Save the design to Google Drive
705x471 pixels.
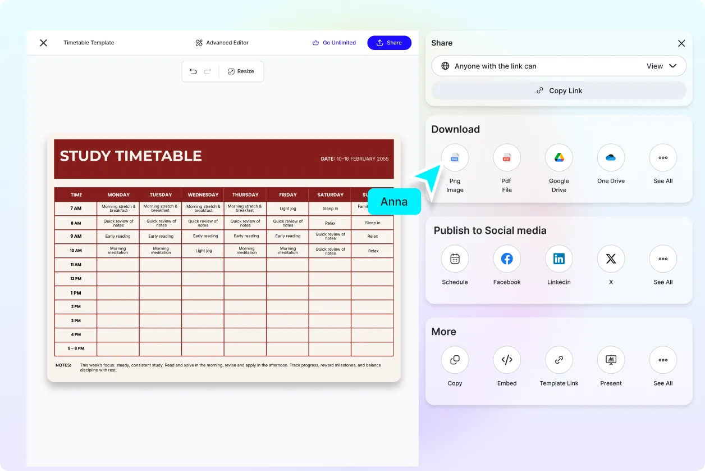coord(558,157)
